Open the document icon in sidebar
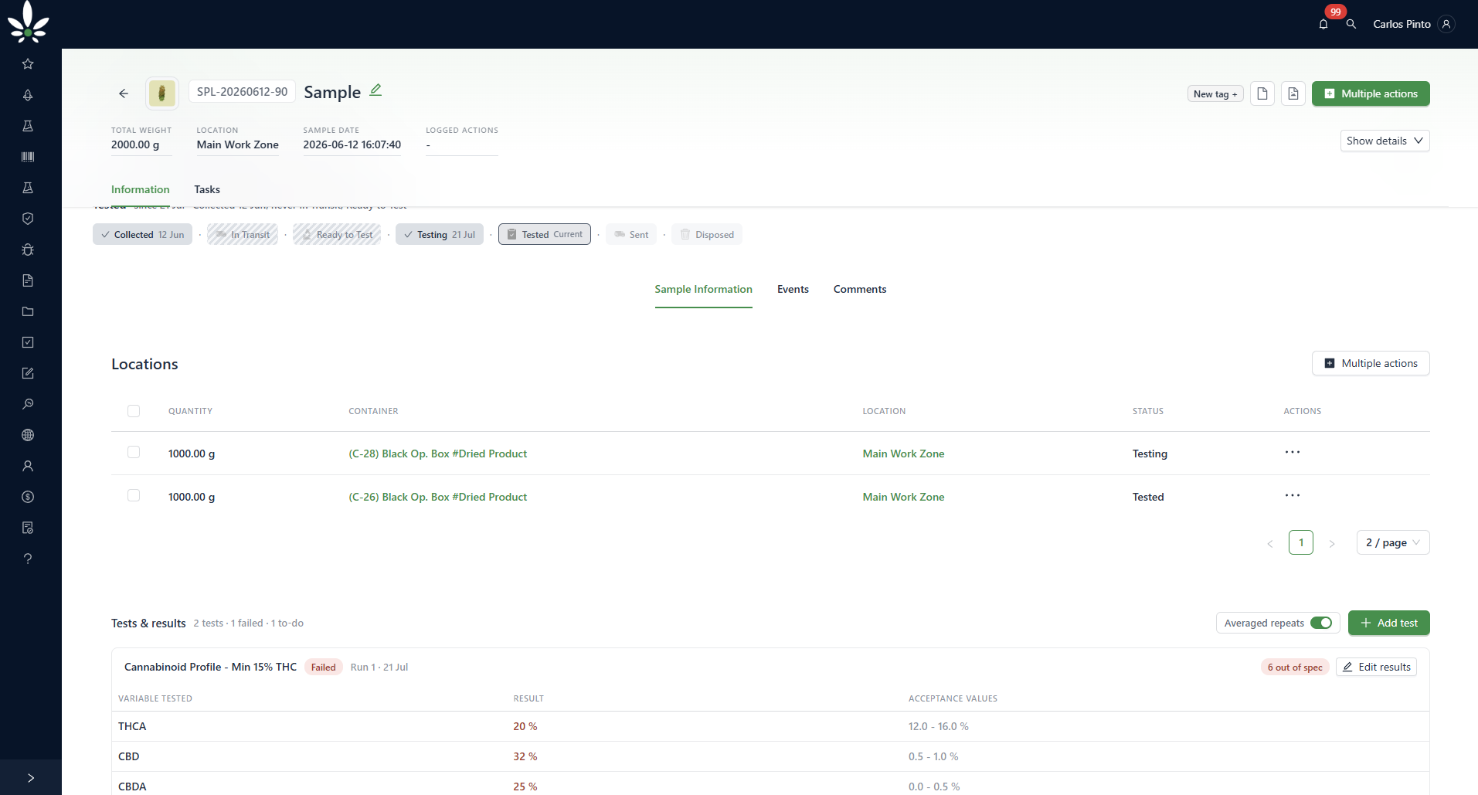 pos(28,280)
